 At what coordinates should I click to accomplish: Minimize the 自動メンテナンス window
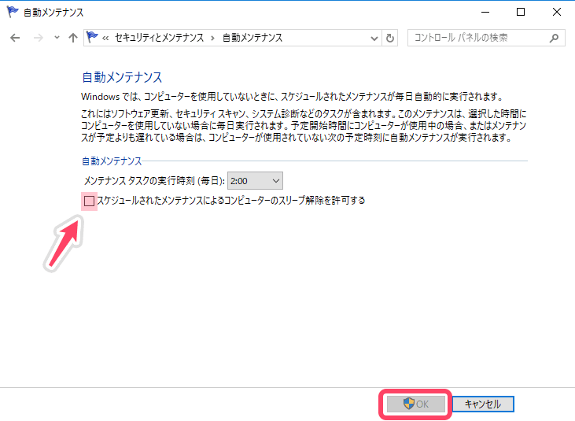tap(485, 12)
